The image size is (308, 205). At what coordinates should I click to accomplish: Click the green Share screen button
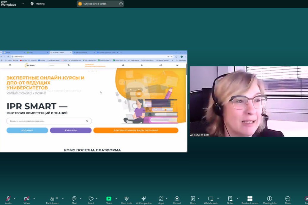pos(109,199)
